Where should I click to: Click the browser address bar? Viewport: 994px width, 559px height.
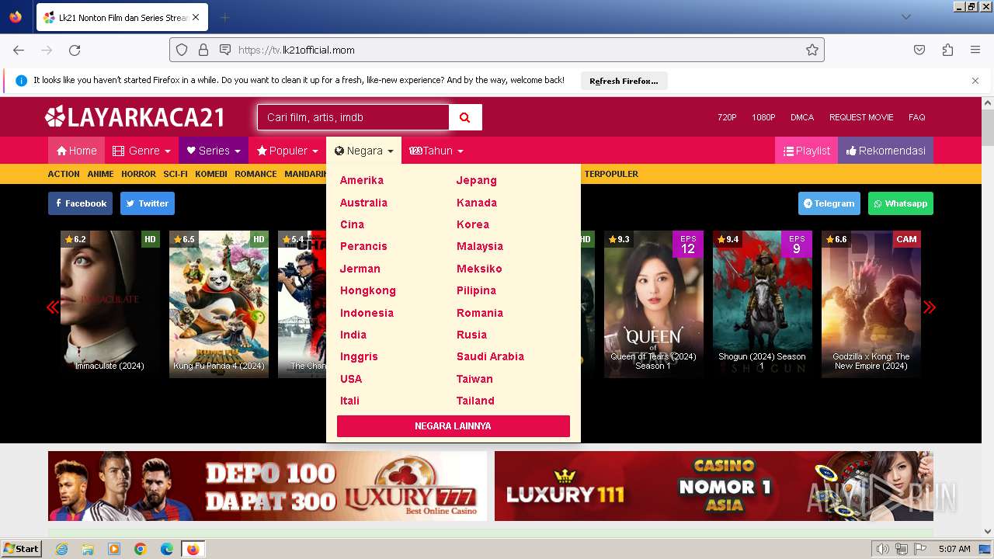(x=497, y=50)
